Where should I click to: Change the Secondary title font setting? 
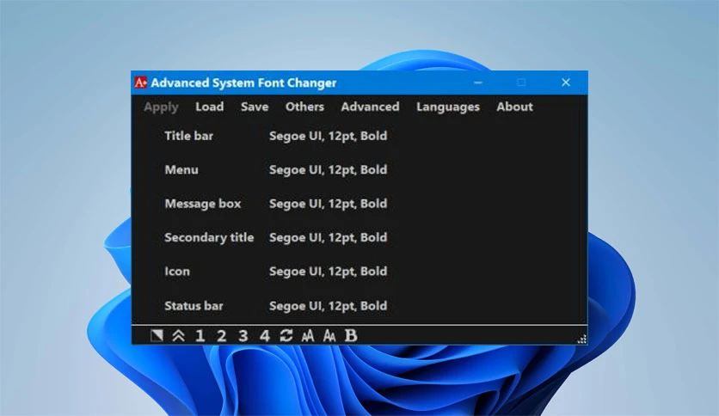(328, 238)
